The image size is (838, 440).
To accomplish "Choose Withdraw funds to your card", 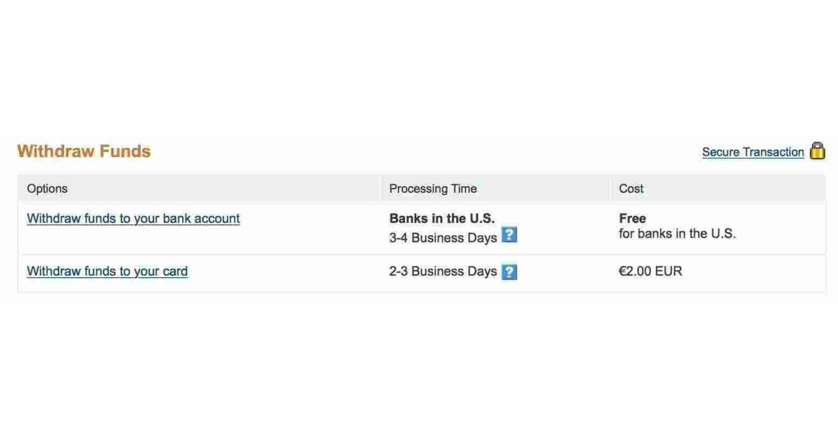I will click(107, 272).
